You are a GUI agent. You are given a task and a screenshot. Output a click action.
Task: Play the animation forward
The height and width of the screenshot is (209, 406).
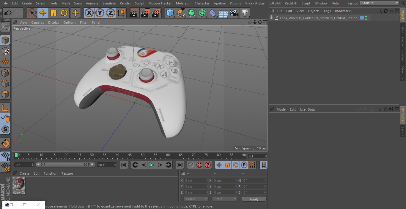point(152,165)
